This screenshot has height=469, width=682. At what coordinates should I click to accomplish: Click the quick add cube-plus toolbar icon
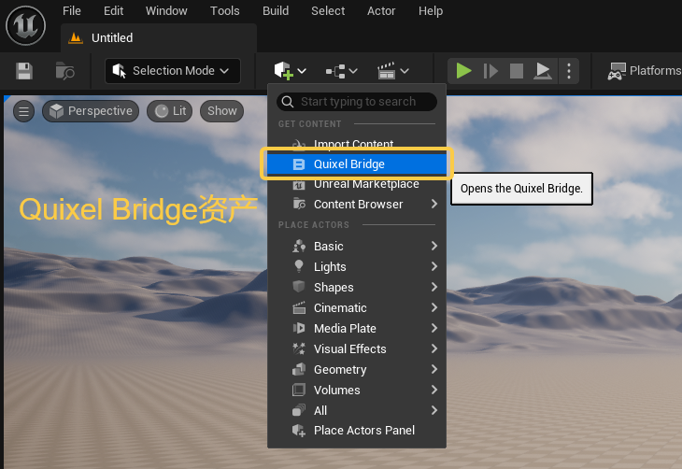pyautogui.click(x=284, y=70)
